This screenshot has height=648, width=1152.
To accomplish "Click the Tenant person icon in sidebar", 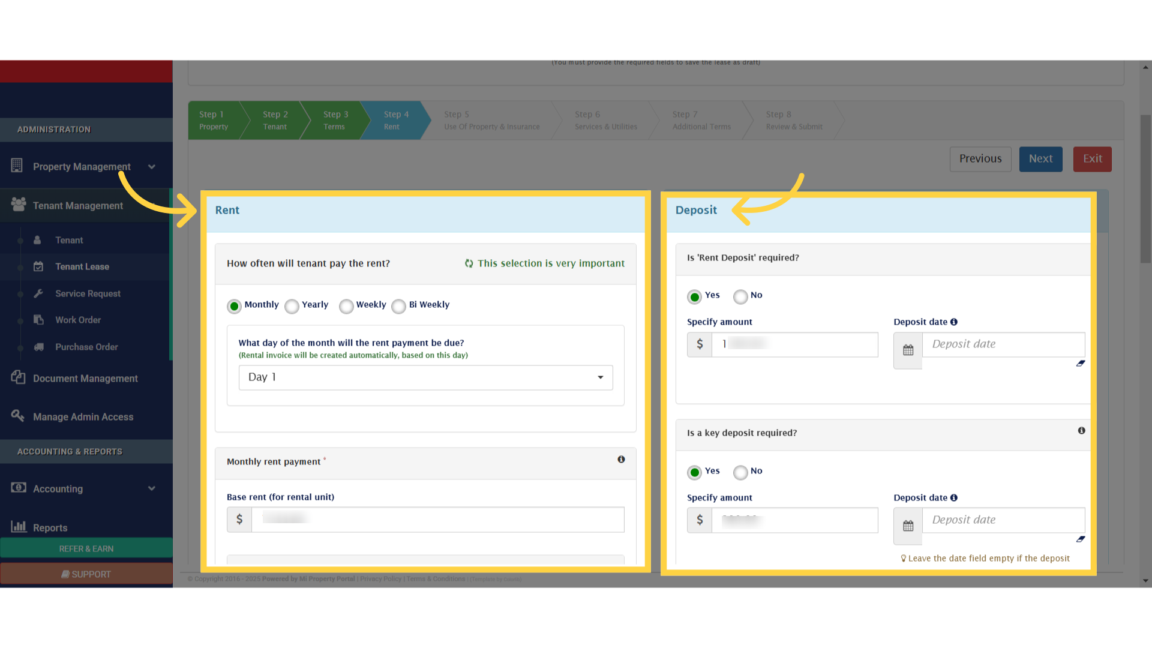I will coord(37,240).
